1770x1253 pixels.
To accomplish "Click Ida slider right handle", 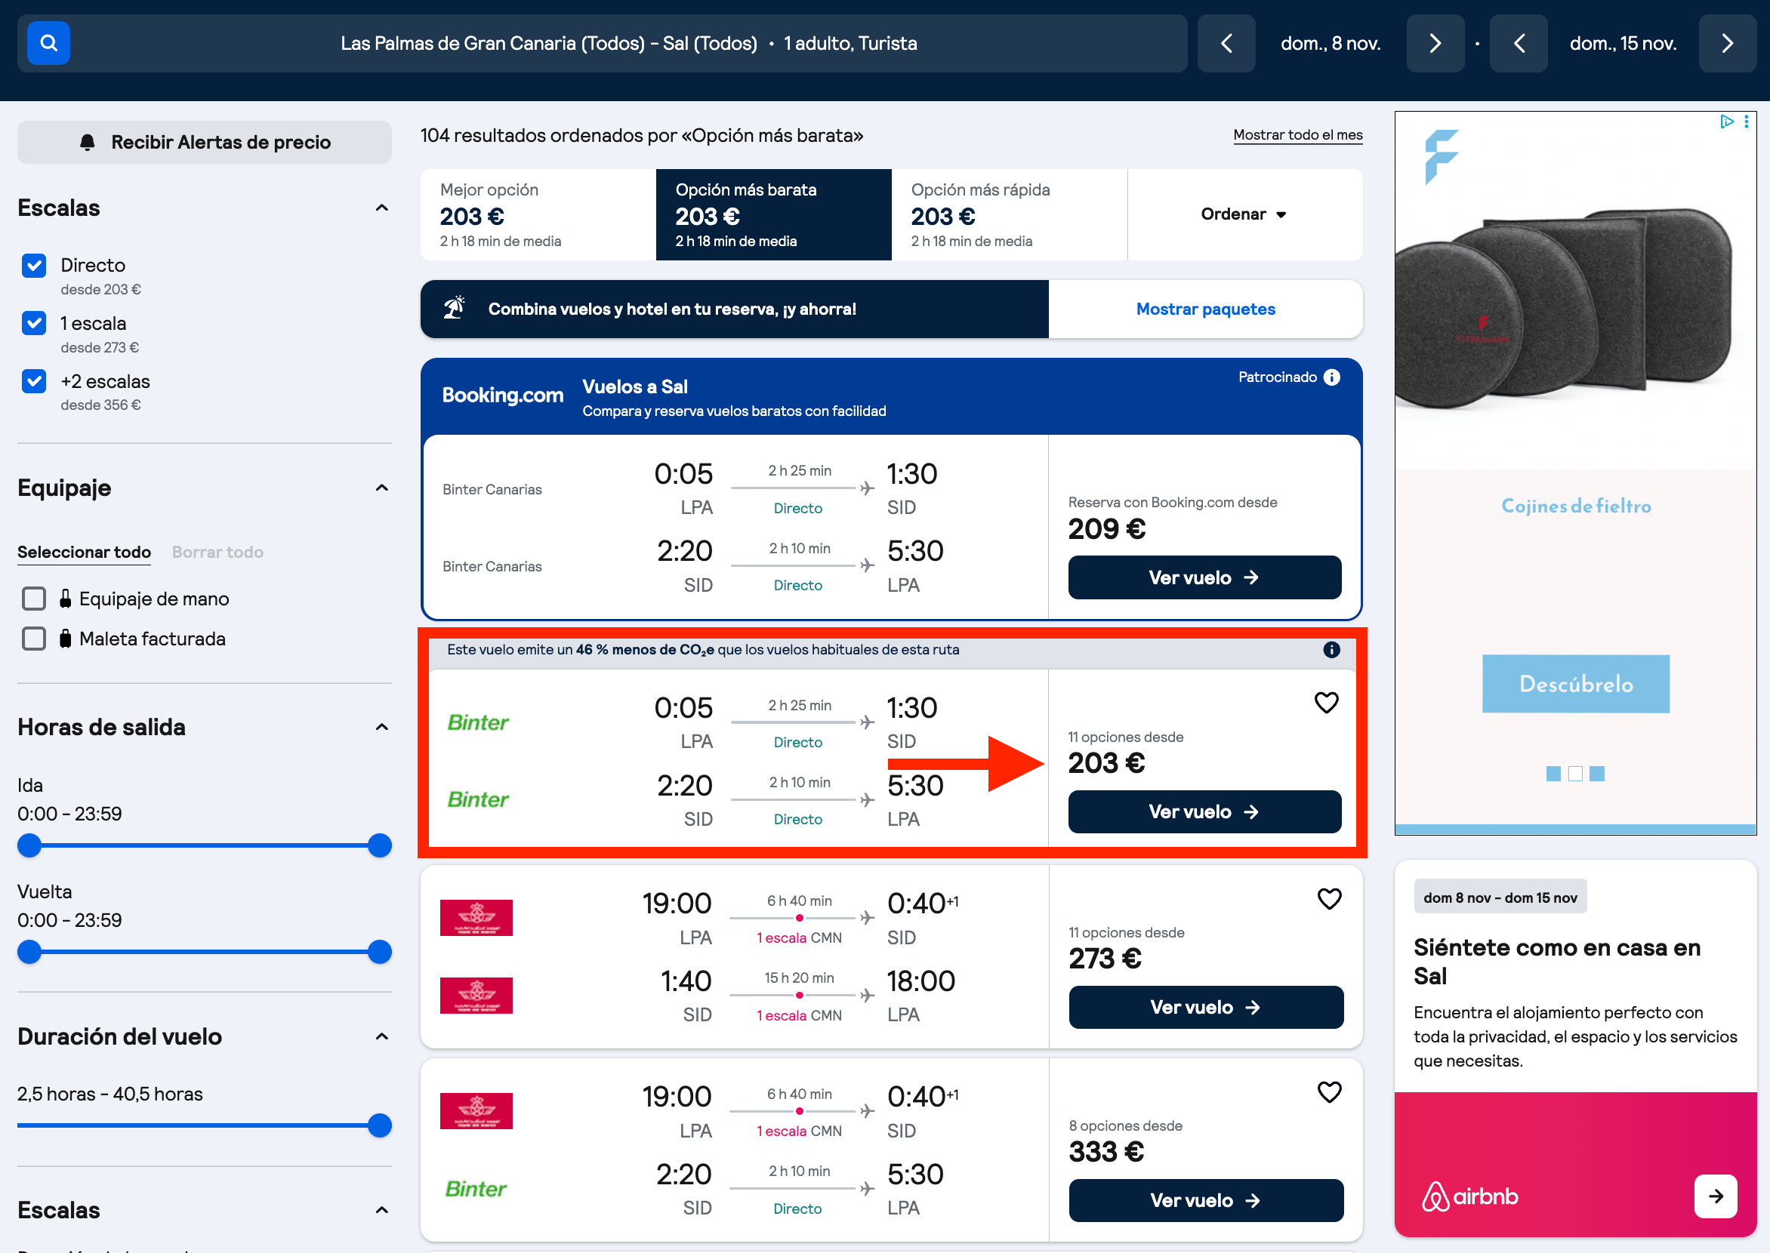I will (380, 845).
